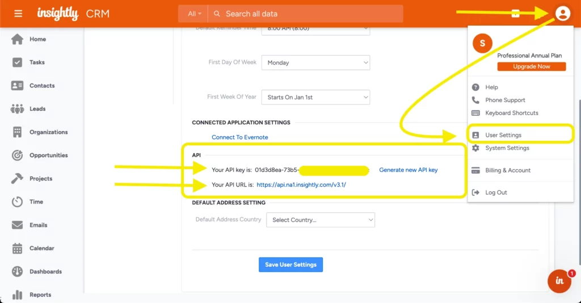The image size is (581, 303).
Task: Open the Insightly chat bubble notification
Action: click(559, 281)
